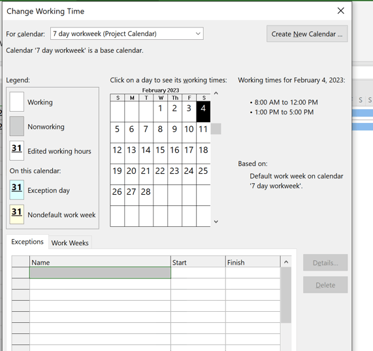
Task: Click '8:00 AM to 12:00 PM' working time
Action: coord(286,103)
